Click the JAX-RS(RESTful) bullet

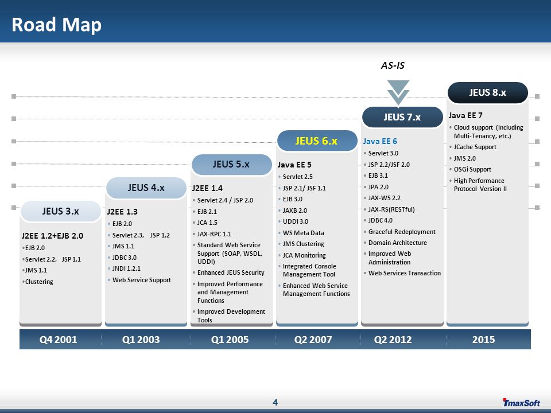(x=389, y=209)
